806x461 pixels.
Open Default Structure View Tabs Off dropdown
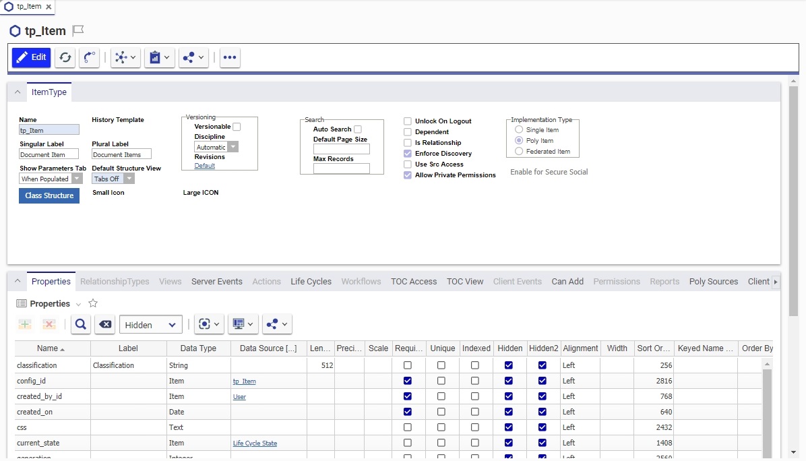113,179
